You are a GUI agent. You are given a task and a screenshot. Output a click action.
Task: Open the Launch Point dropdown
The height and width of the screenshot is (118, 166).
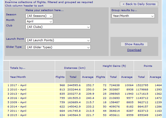point(58,40)
